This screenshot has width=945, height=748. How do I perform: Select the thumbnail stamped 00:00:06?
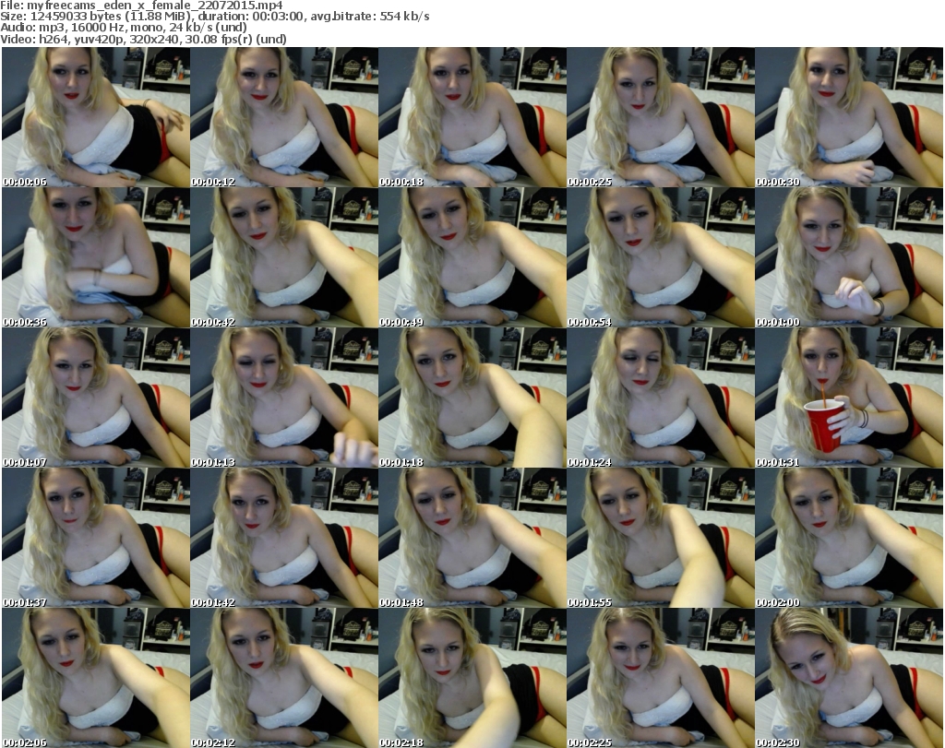pyautogui.click(x=96, y=117)
